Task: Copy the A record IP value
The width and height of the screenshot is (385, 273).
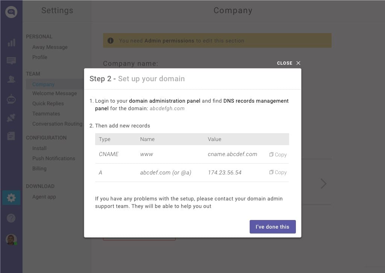Action: pos(278,172)
